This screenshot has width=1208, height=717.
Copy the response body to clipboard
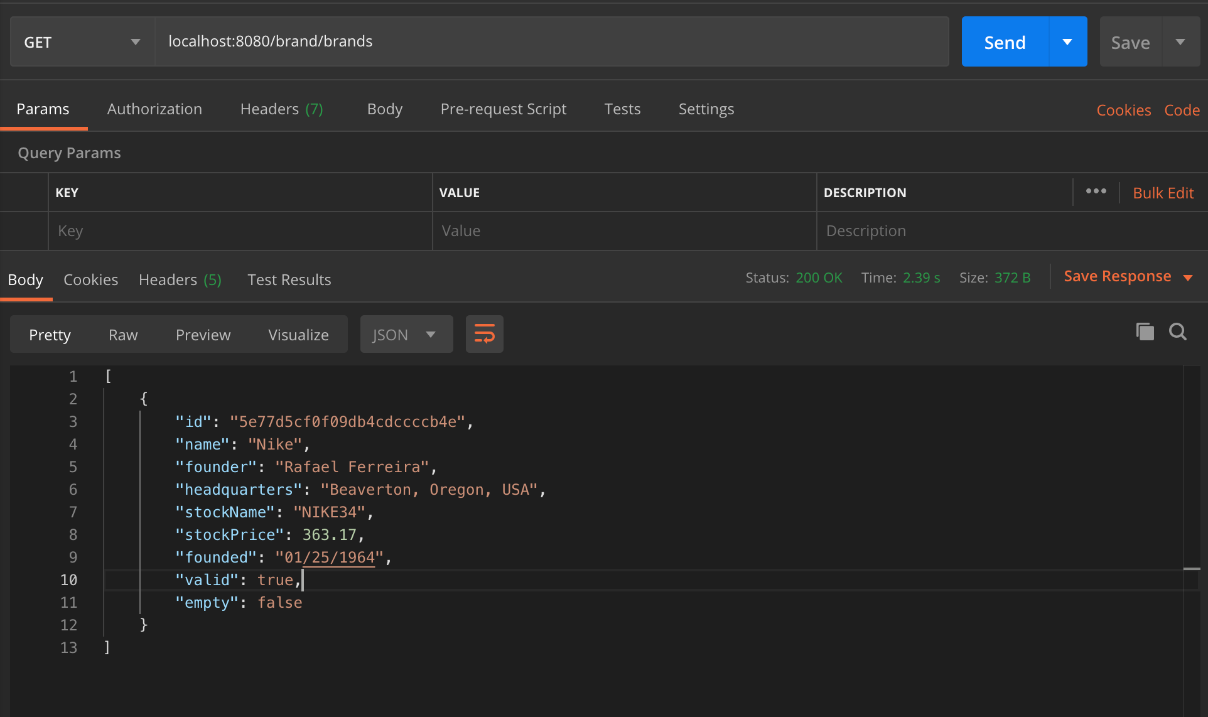(1145, 332)
